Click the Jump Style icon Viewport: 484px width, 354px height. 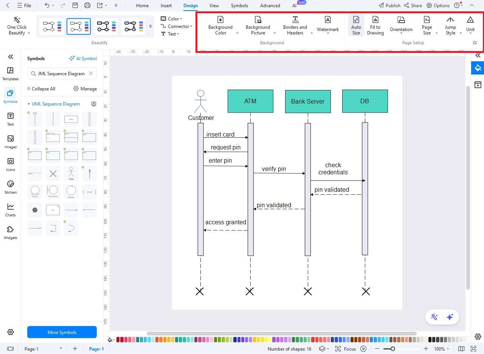tap(450, 20)
